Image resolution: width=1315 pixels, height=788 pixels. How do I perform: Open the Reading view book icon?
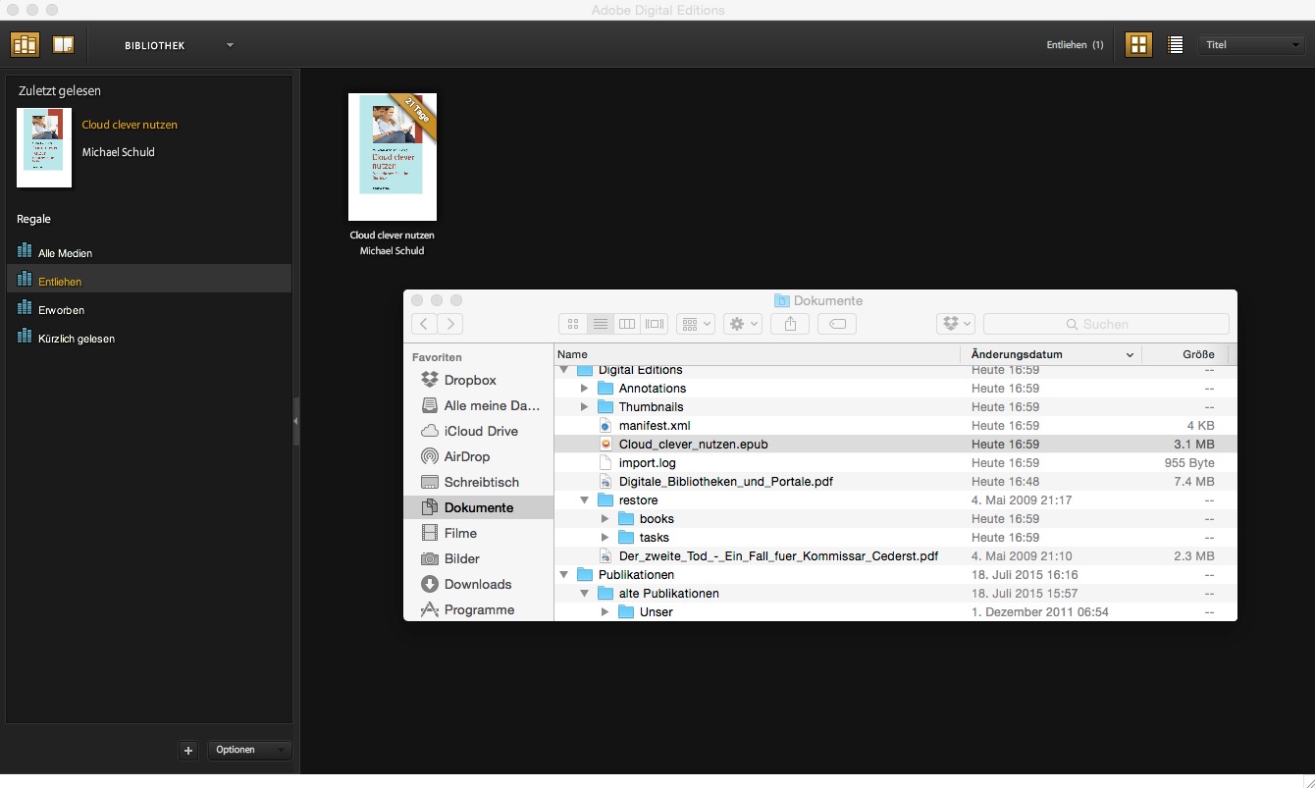coord(64,44)
